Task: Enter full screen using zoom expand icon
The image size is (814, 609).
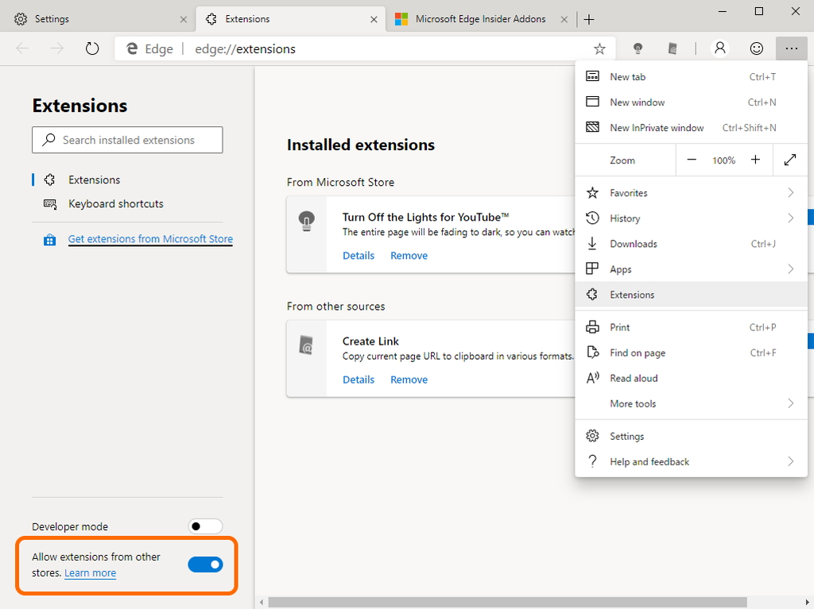Action: [x=790, y=160]
